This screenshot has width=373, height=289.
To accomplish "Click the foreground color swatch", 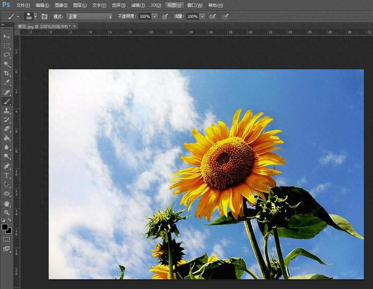I will (x=5, y=227).
